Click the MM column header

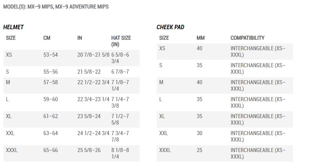(201, 38)
